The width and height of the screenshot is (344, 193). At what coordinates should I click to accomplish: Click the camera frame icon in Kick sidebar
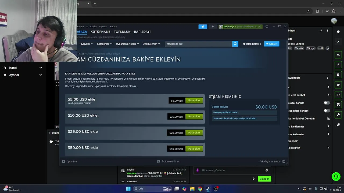[338, 55]
